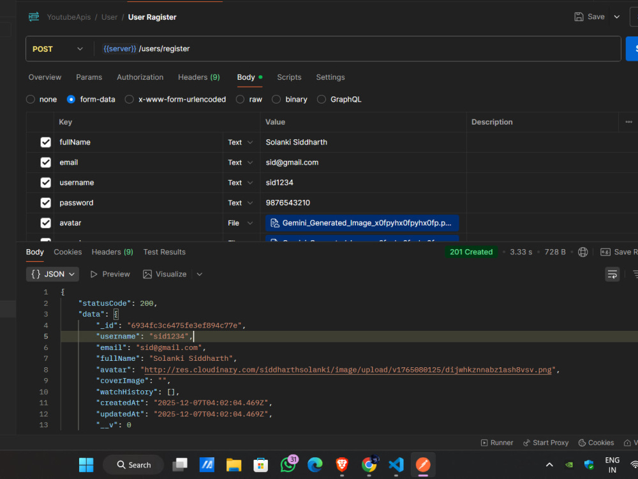638x479 pixels.
Task: Click the Gemini image file chip in avatar row
Action: 362,223
